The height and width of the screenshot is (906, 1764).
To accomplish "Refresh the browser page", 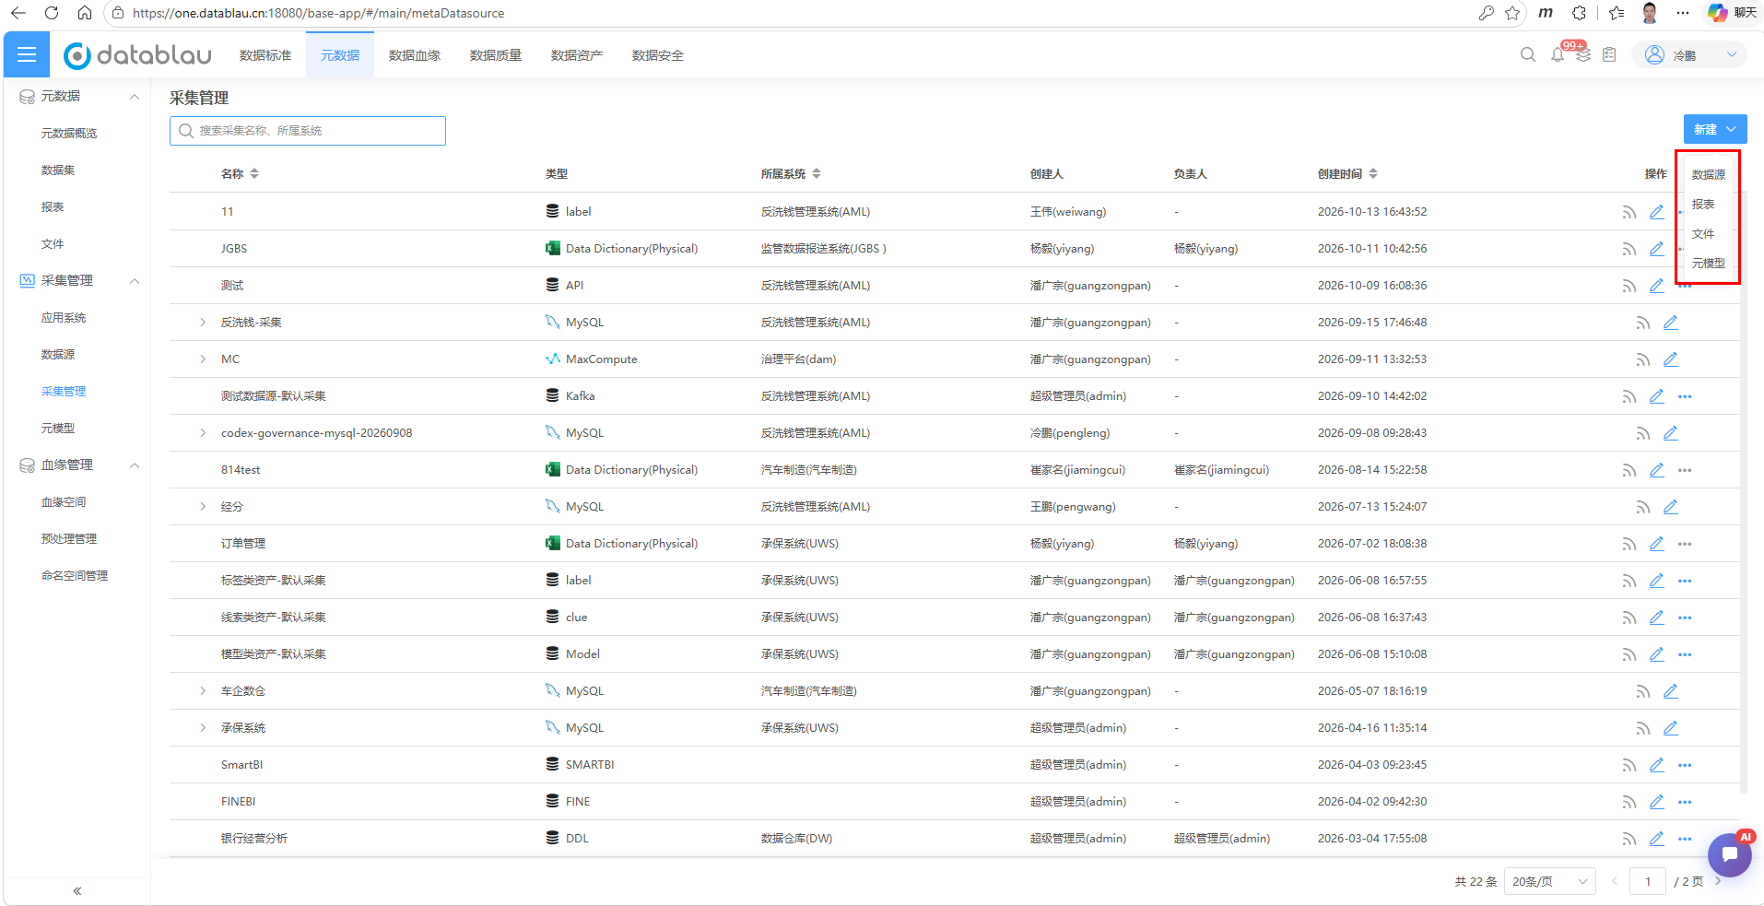I will 52,13.
